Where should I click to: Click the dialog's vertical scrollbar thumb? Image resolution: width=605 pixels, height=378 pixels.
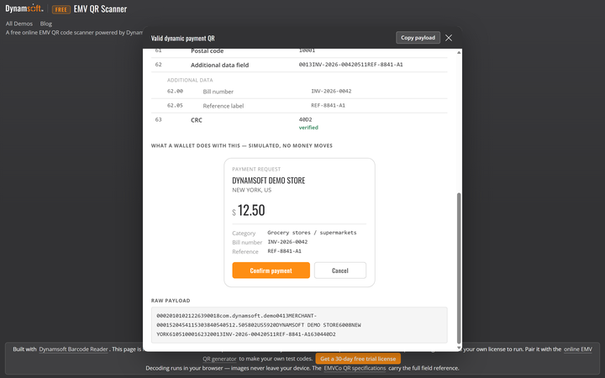pos(459,268)
